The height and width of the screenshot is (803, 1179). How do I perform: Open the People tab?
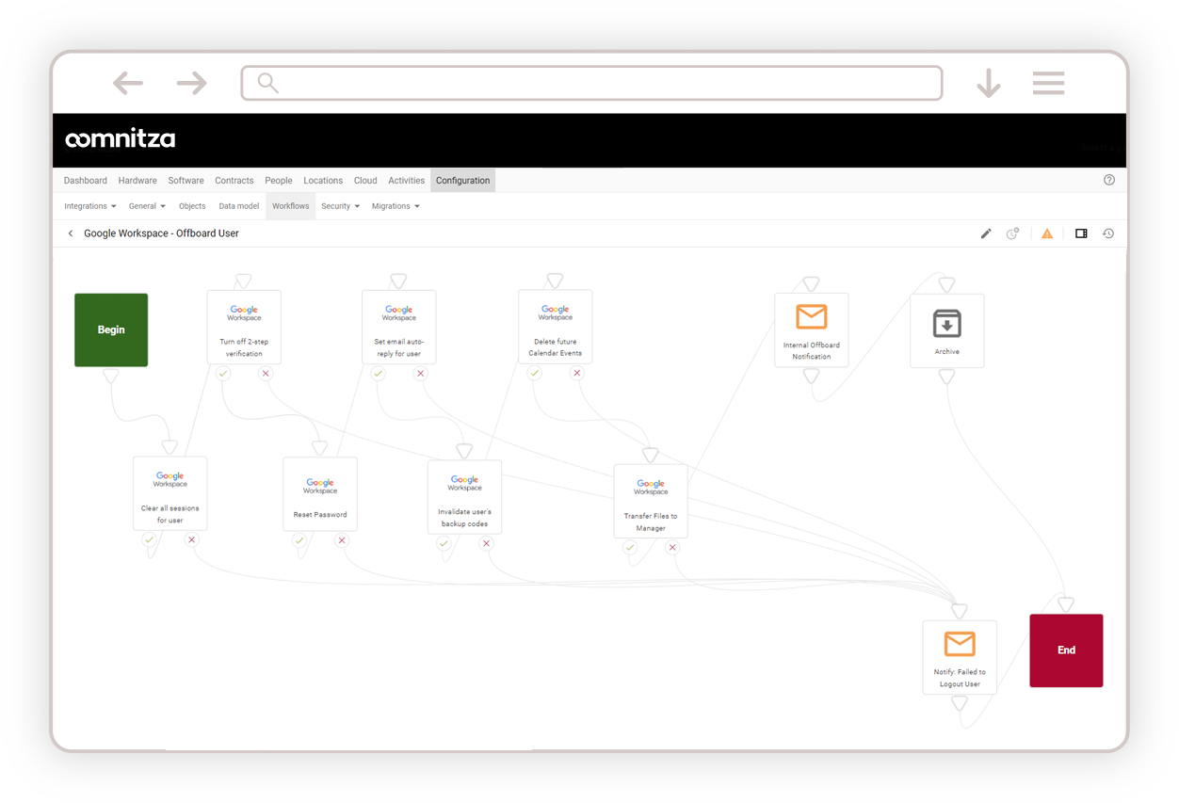tap(279, 181)
